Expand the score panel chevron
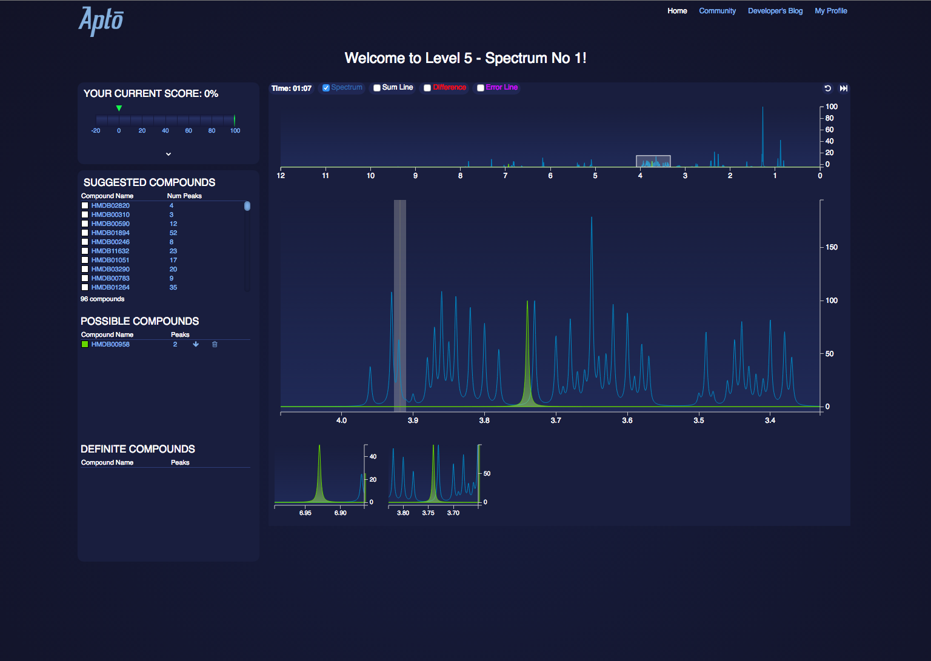Image resolution: width=931 pixels, height=661 pixels. coord(169,154)
